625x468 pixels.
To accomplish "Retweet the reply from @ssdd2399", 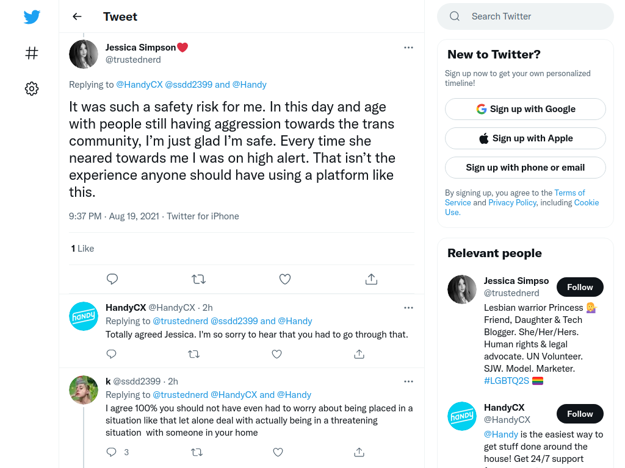I will pyautogui.click(x=197, y=452).
